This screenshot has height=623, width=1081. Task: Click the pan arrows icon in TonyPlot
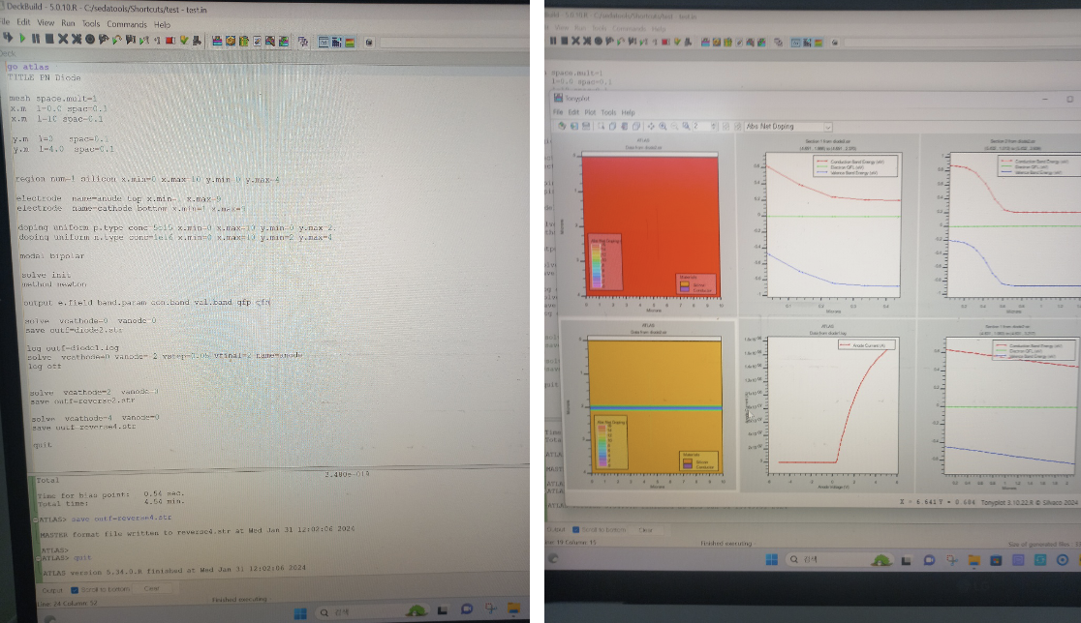point(650,127)
